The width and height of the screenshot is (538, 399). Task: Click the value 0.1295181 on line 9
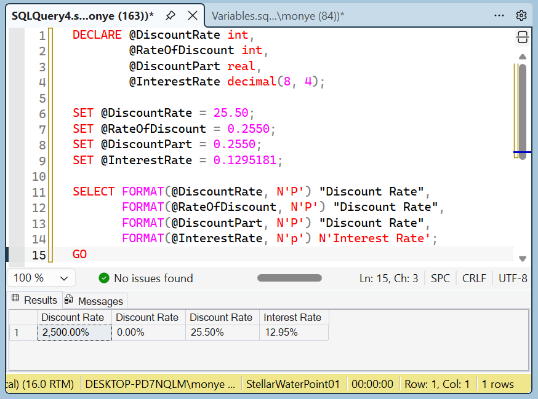click(x=244, y=160)
